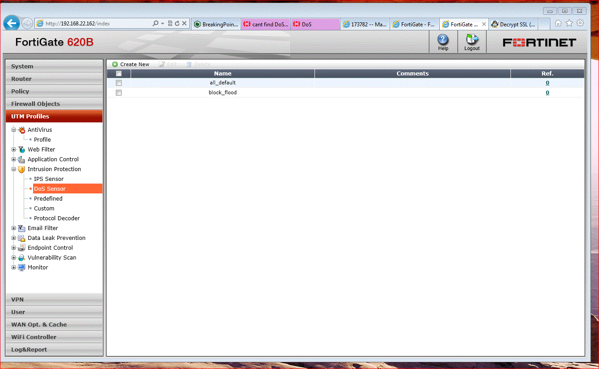
Task: Check the all_default row checkbox
Action: 119,83
